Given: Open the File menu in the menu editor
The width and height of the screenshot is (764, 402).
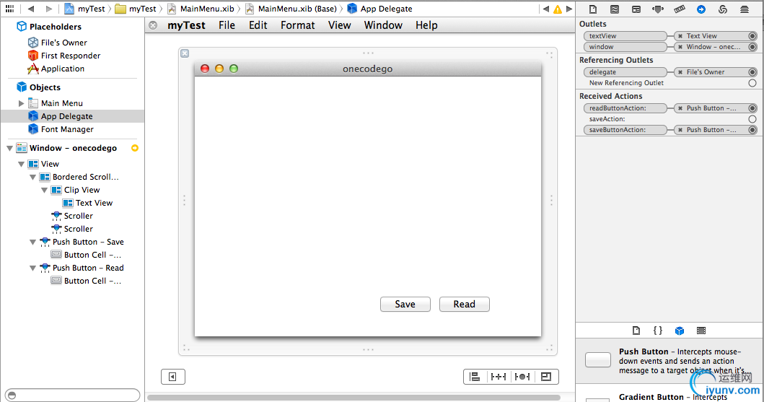Looking at the screenshot, I should 227,25.
